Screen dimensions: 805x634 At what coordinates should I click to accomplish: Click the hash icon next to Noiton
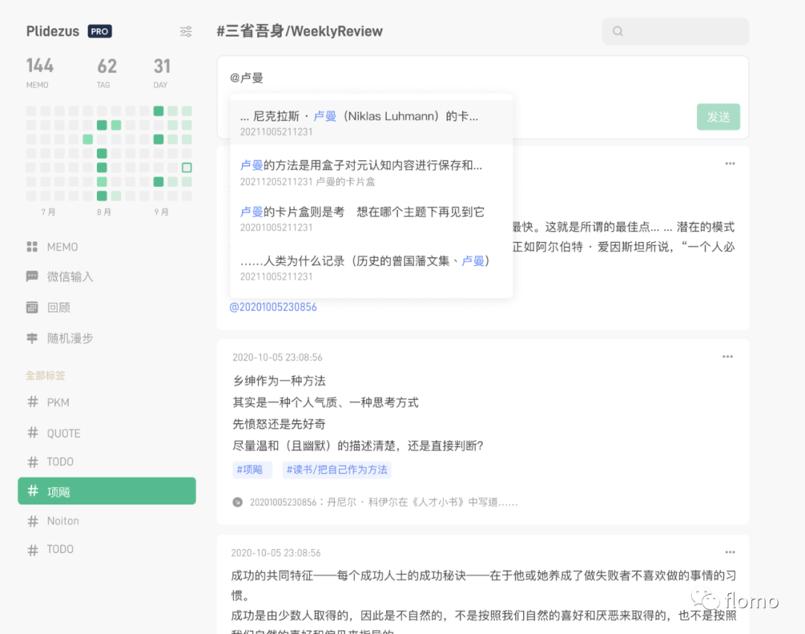(x=33, y=522)
